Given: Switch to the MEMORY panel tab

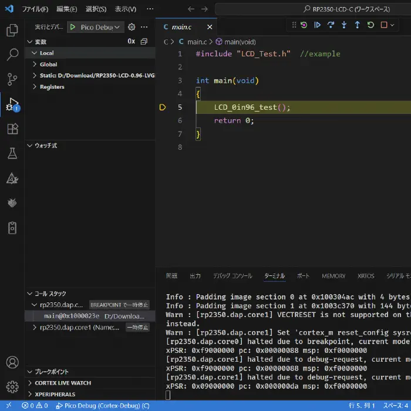Looking at the screenshot, I should (x=333, y=276).
